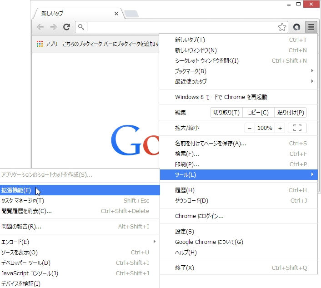Screen dimensions: 321x288
Task: Expand the エンコード(E) submenu
Action: (80, 242)
